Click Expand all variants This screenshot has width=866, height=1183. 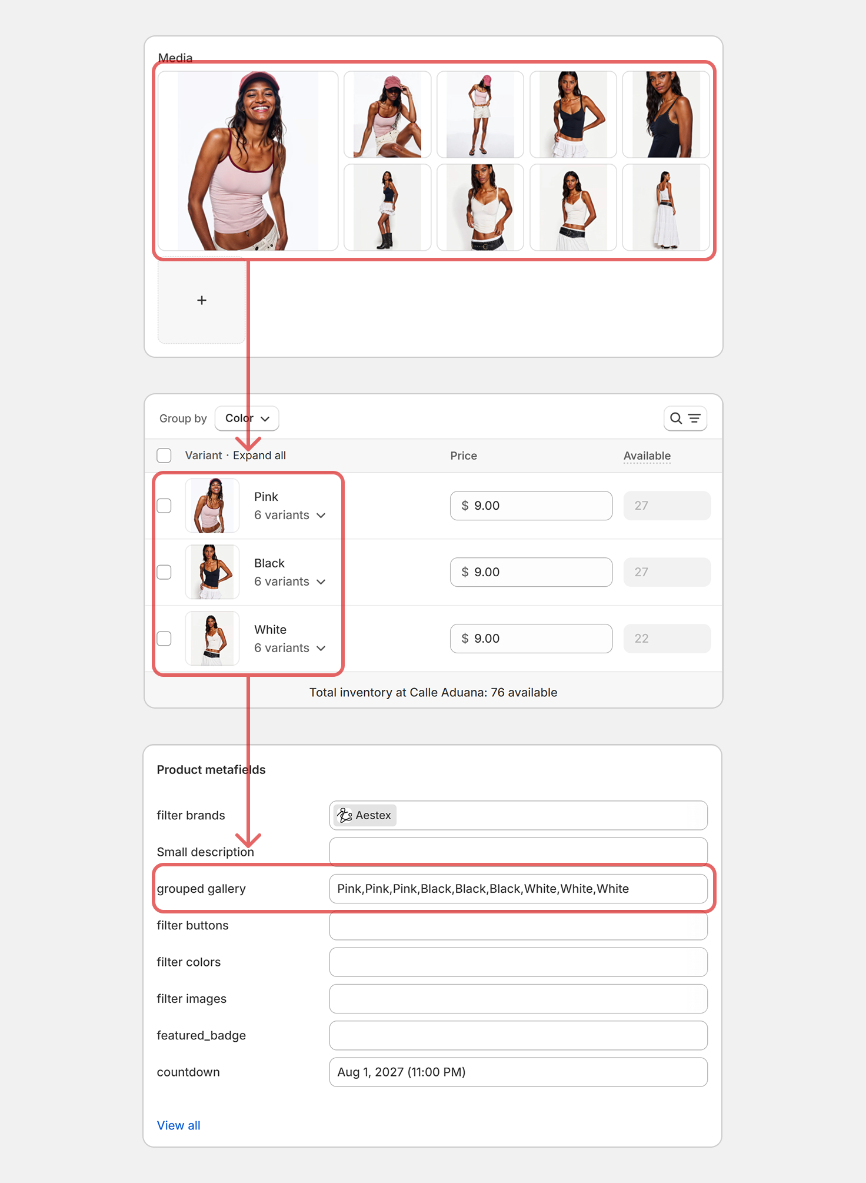259,456
